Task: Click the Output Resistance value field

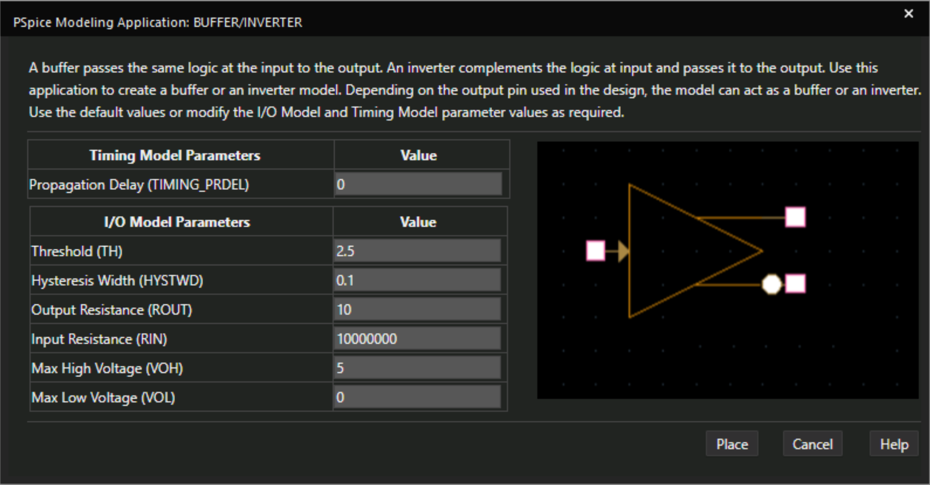Action: (x=417, y=309)
